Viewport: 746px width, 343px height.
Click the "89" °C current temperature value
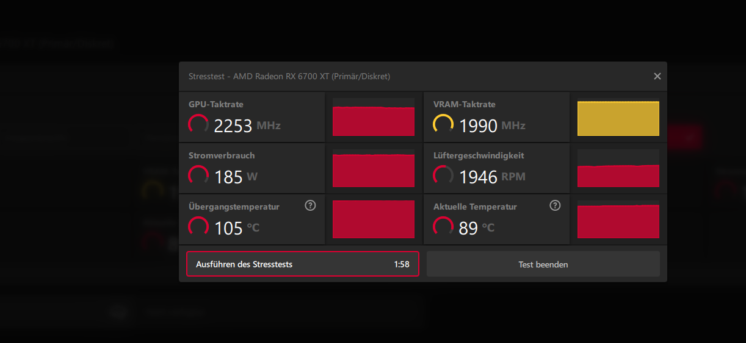468,228
